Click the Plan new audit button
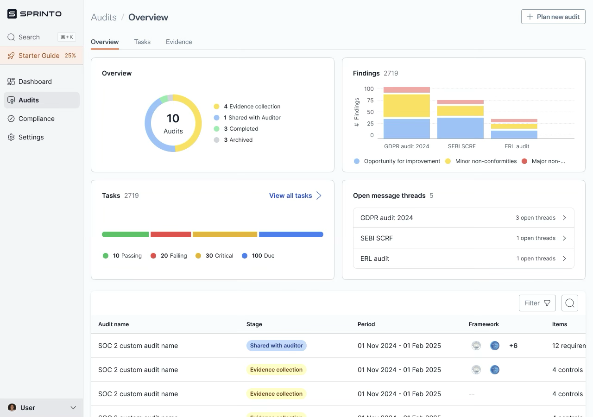Screen dimensions: 593x417 (553, 17)
